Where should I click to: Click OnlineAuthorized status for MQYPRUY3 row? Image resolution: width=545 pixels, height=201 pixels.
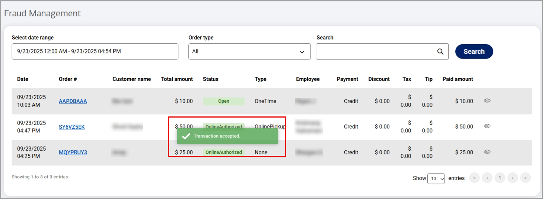[224, 152]
